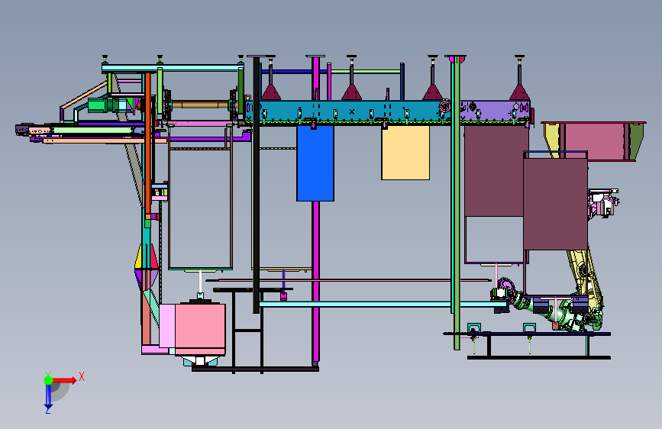Image resolution: width=662 pixels, height=429 pixels.
Task: Click the blue Z axis arrow of the triad
Action: coord(48,397)
